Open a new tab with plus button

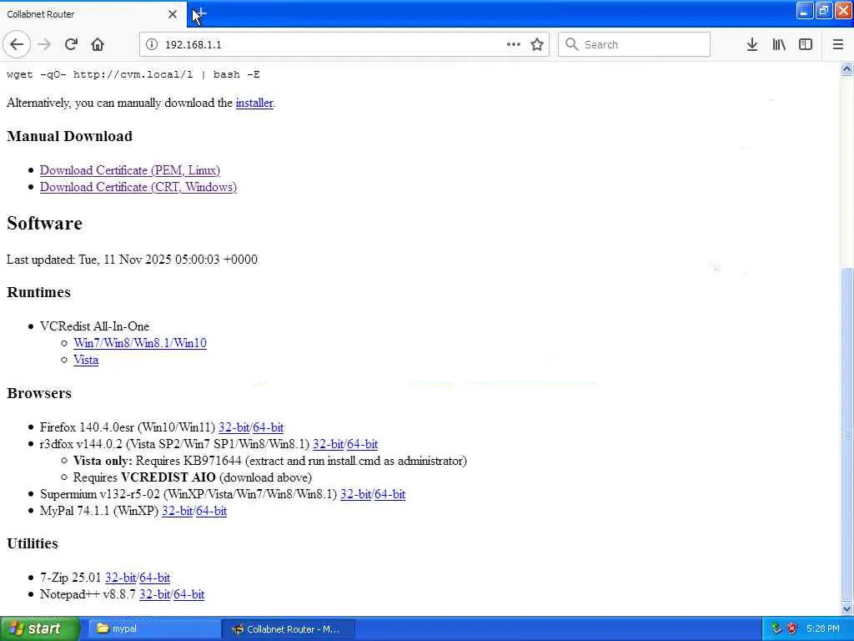[200, 13]
